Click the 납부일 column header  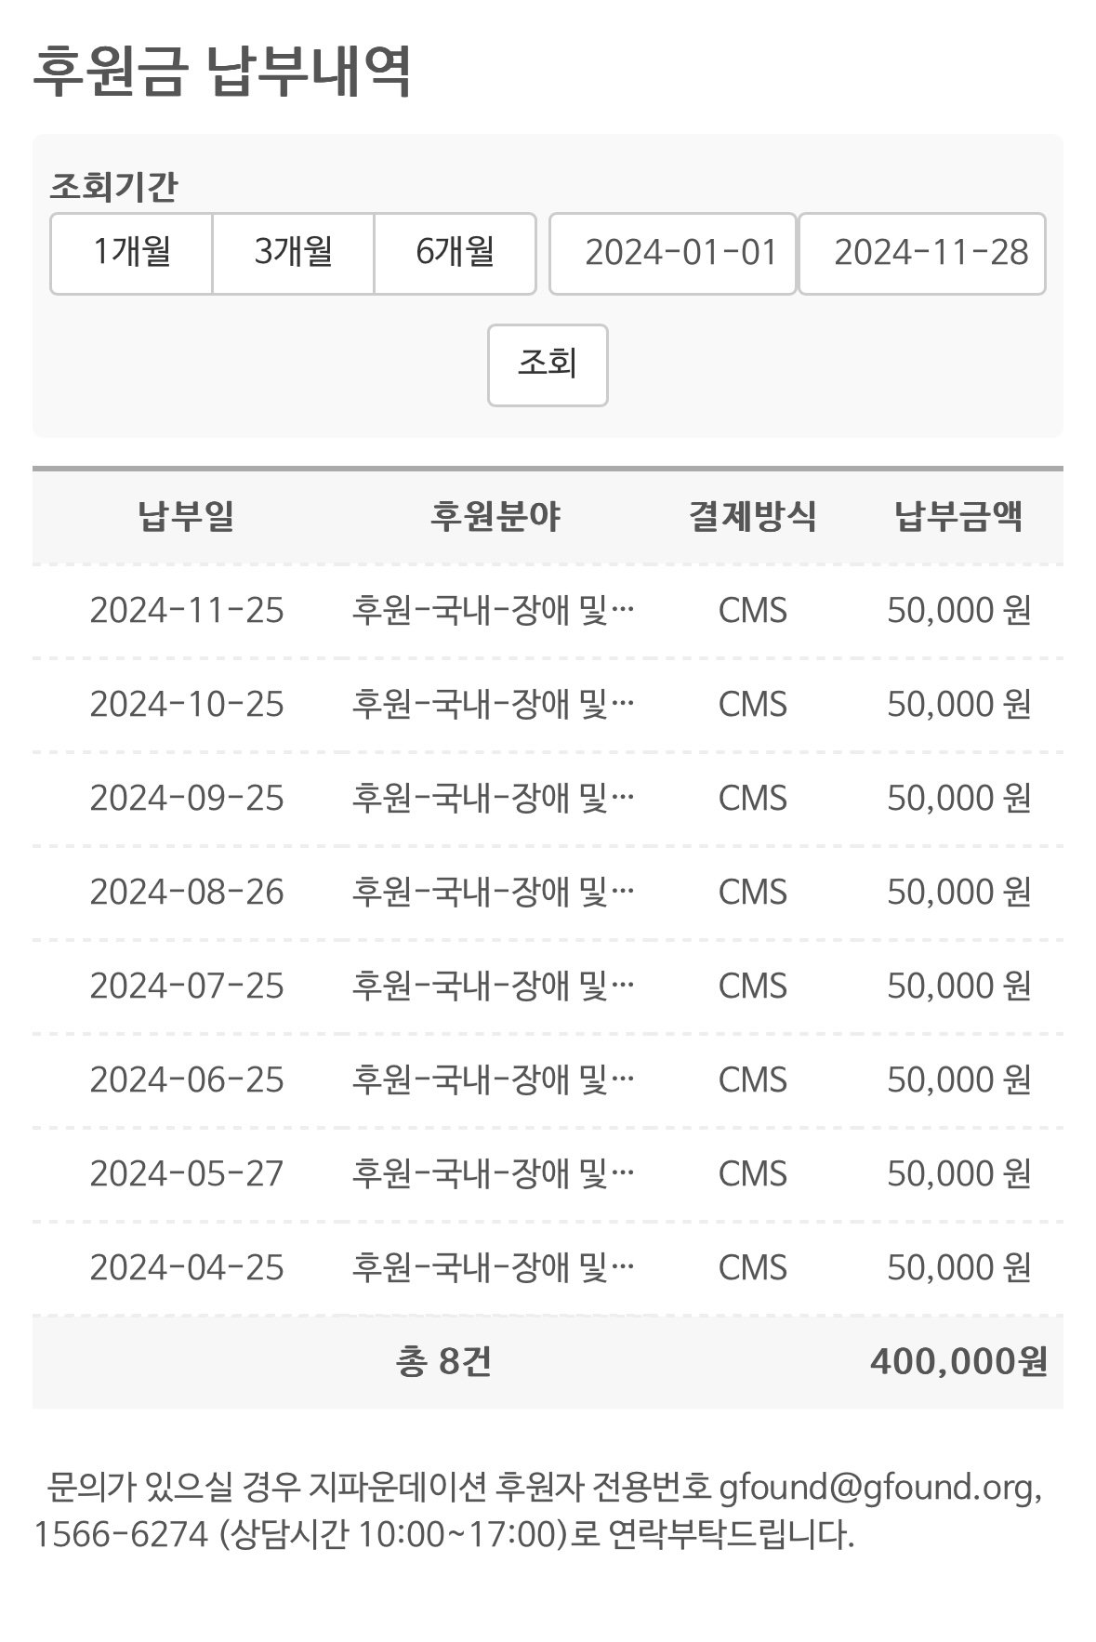click(x=186, y=516)
